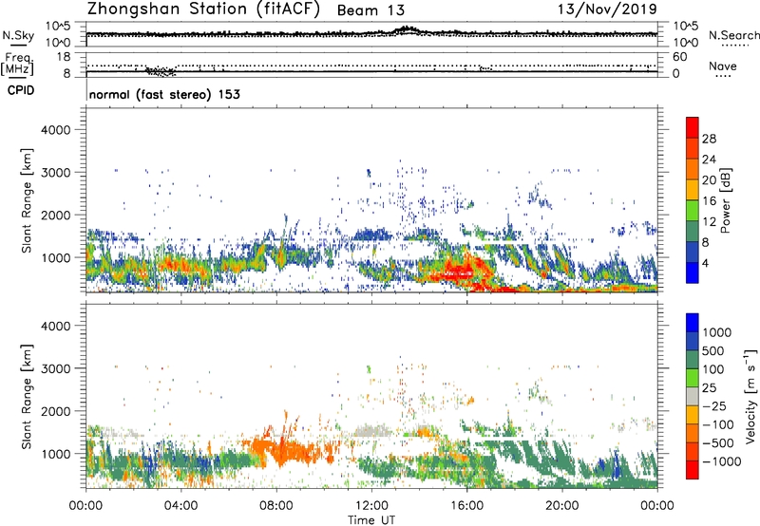Screen dimensions: 760x526
Task: Click the '500' label on Velocity colorbar
Action: [x=713, y=350]
